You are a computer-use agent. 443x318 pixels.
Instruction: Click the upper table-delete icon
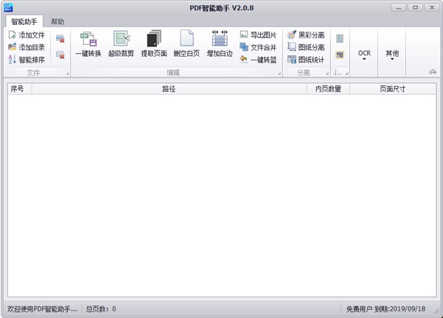(x=60, y=39)
